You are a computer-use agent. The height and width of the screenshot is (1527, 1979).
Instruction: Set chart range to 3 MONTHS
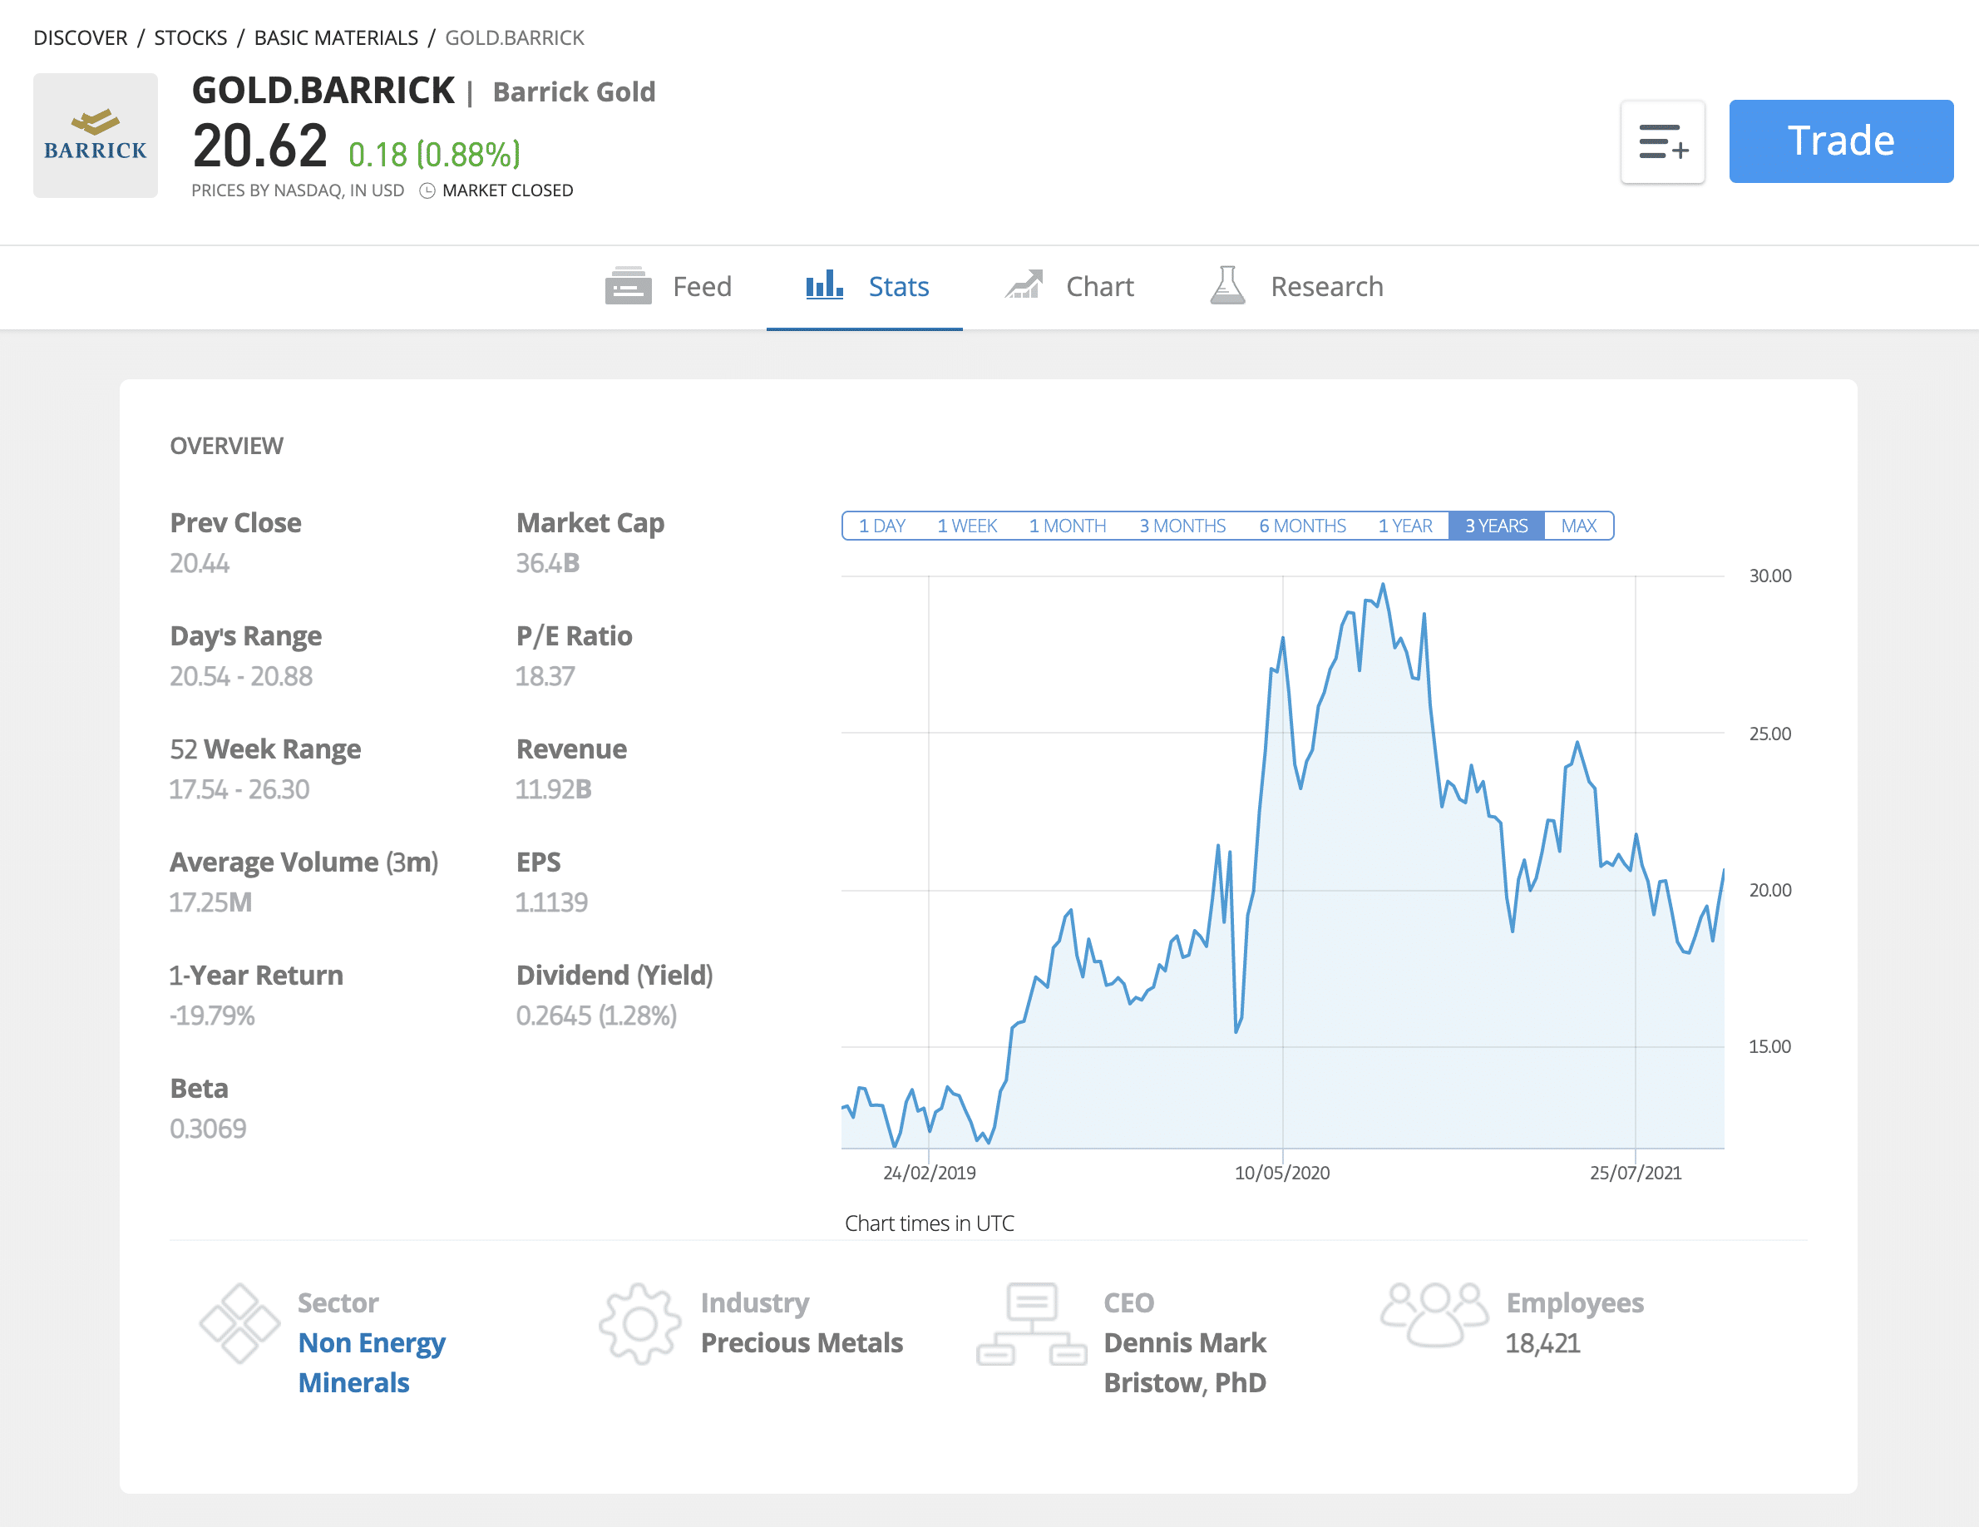pos(1182,526)
